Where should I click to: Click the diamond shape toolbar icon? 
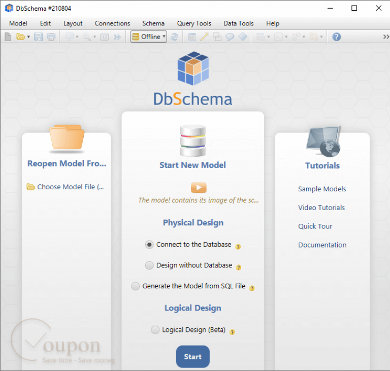tap(243, 37)
